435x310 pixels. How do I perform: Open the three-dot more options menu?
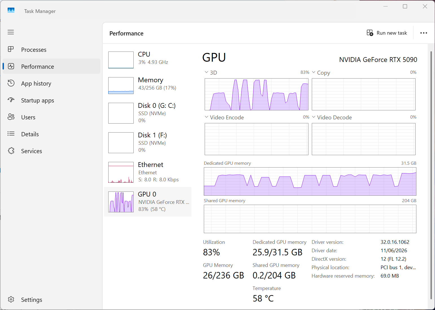(423, 33)
